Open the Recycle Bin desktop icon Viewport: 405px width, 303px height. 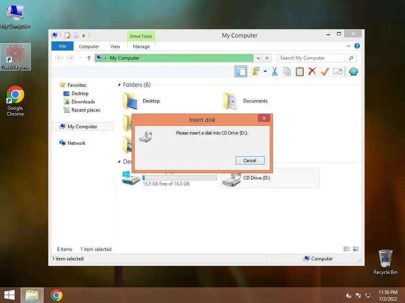pos(385,262)
